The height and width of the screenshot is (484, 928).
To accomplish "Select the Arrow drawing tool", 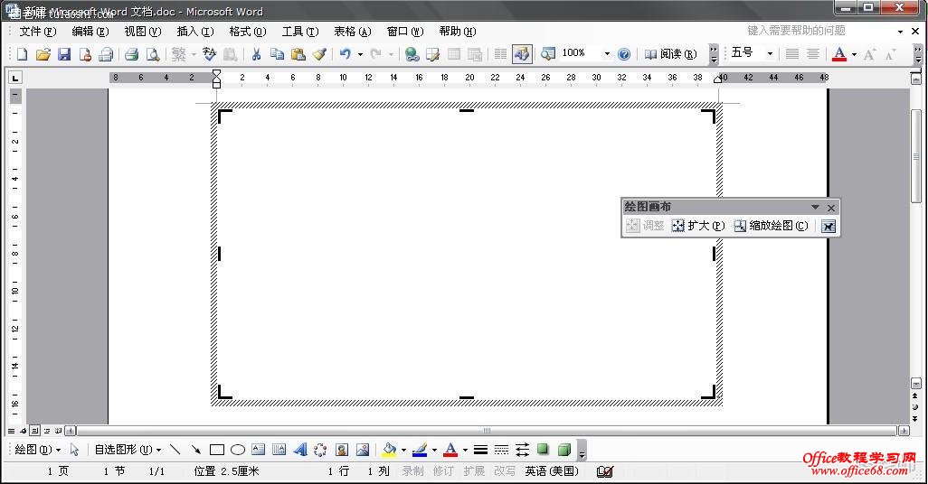I will pyautogui.click(x=195, y=450).
